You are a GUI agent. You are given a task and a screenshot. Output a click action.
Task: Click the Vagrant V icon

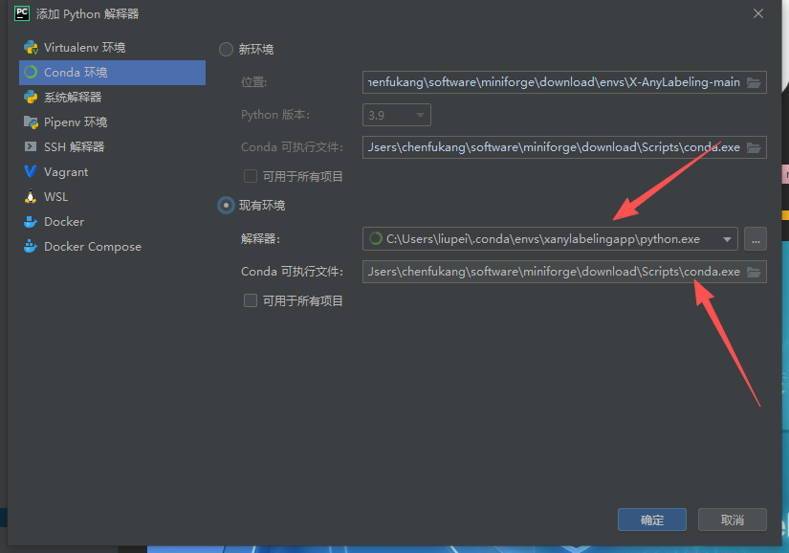click(31, 171)
